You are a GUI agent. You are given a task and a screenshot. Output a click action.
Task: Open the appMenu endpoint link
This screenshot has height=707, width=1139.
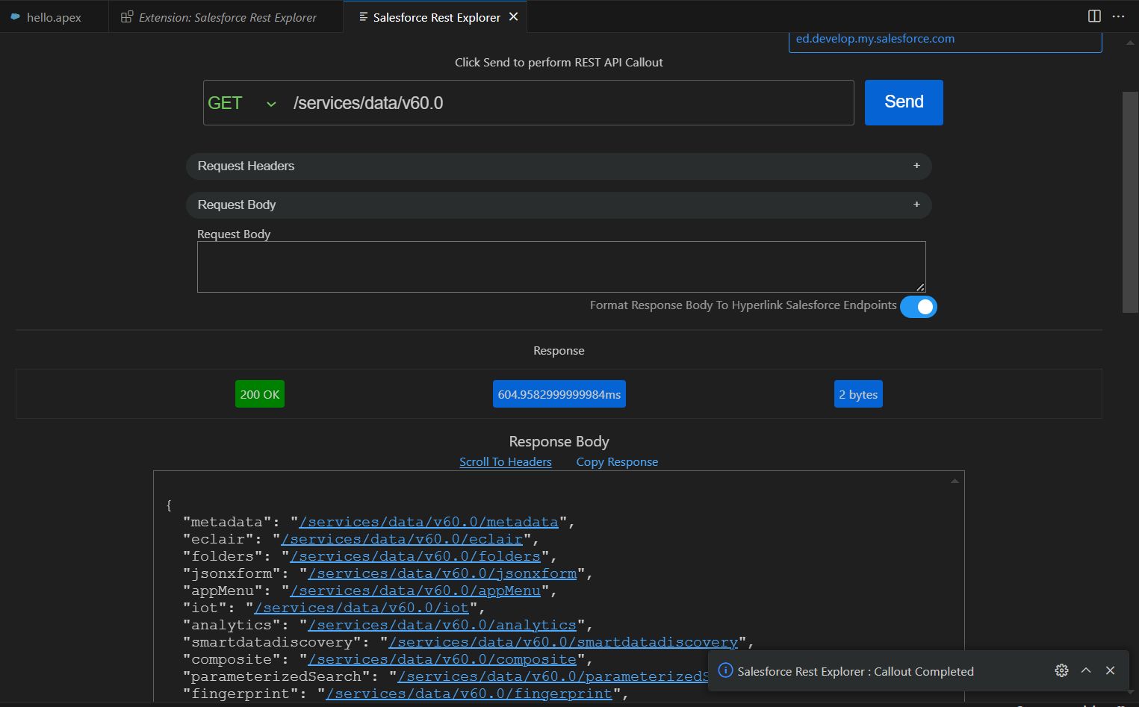click(415, 591)
